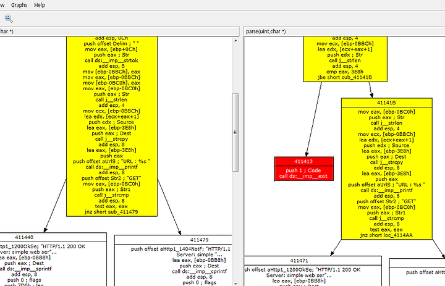Click "push 1 ; Code" in red node

303,170
